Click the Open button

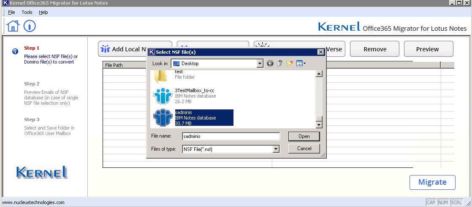[x=304, y=136]
